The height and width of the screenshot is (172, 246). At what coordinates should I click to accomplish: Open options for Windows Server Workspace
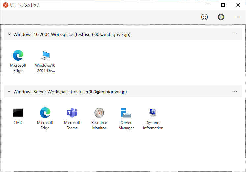pos(235,91)
